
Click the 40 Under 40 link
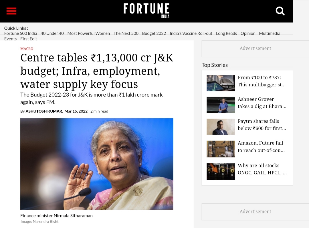click(x=52, y=33)
